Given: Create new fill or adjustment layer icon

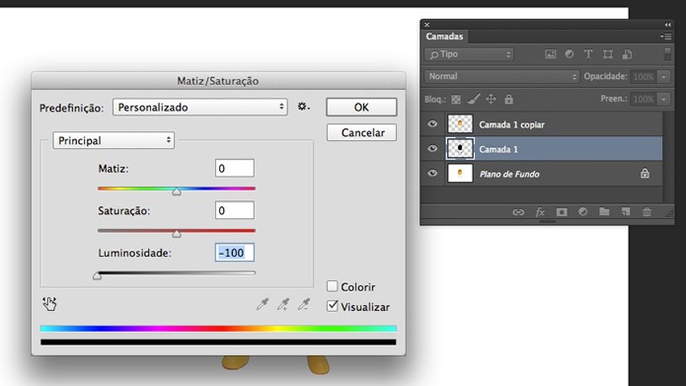Looking at the screenshot, I should pos(583,212).
